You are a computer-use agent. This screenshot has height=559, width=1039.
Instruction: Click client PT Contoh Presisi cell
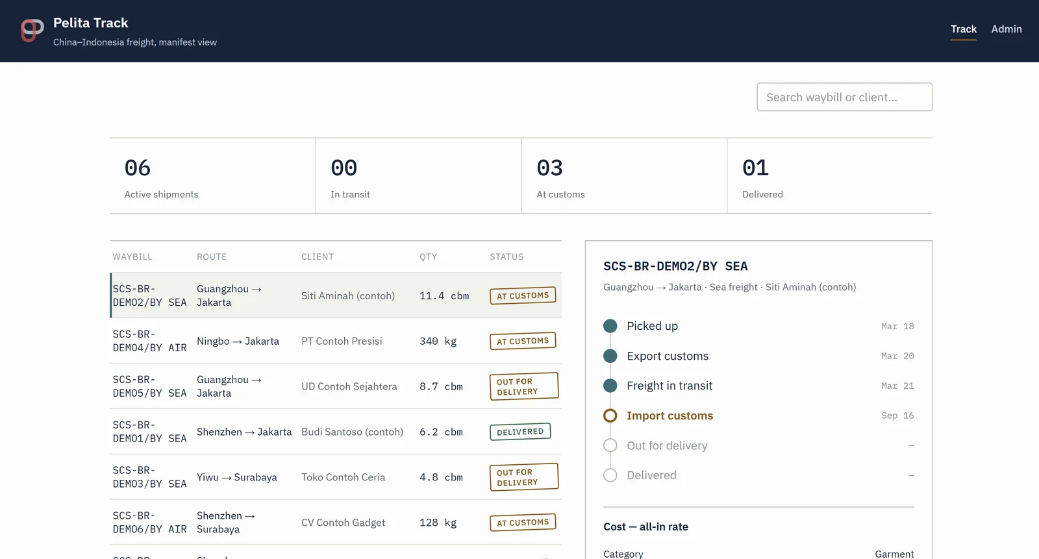tap(342, 341)
